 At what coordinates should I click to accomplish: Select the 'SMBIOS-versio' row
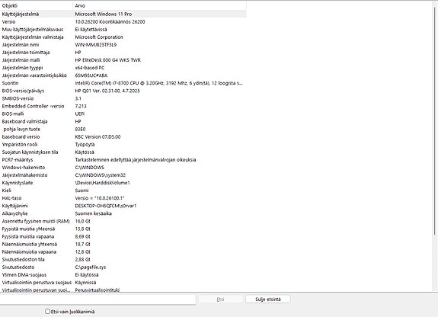click(x=18, y=98)
